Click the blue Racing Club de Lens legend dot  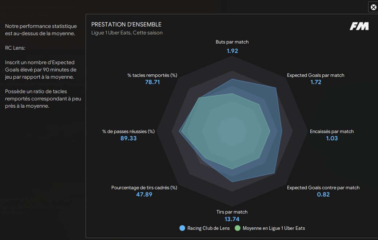183,228
